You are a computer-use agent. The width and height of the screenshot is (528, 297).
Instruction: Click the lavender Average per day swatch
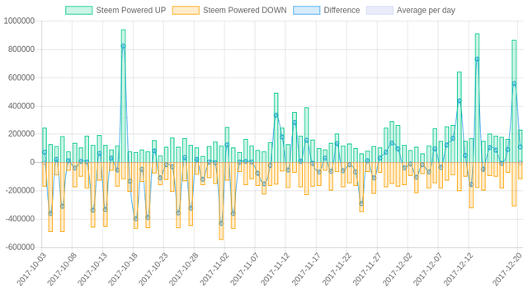click(379, 11)
